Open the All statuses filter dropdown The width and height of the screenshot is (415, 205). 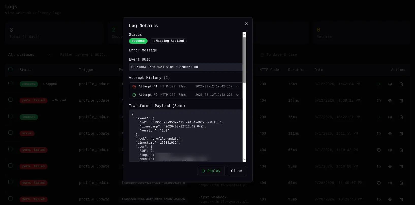pos(29,55)
